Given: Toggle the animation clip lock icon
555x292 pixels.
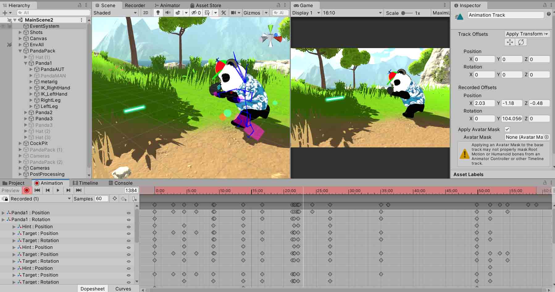Looking at the screenshot, I should coord(5,199).
